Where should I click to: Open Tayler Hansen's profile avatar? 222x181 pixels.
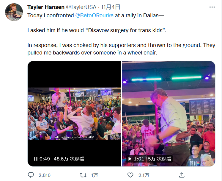14,12
